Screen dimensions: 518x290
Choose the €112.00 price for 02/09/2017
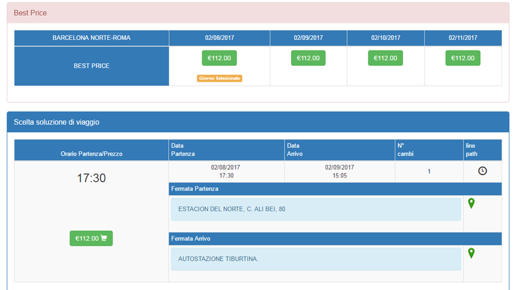[308, 58]
